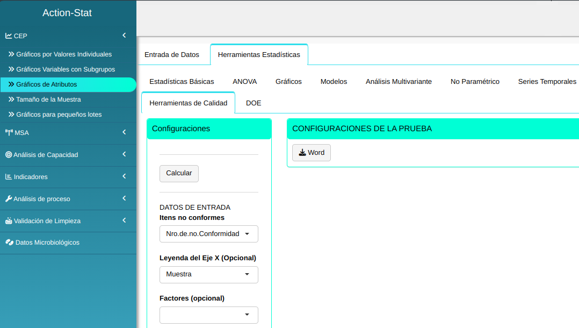The height and width of the screenshot is (328, 579).
Task: Go to Tamaño de la Muestra
Action: [x=48, y=99]
